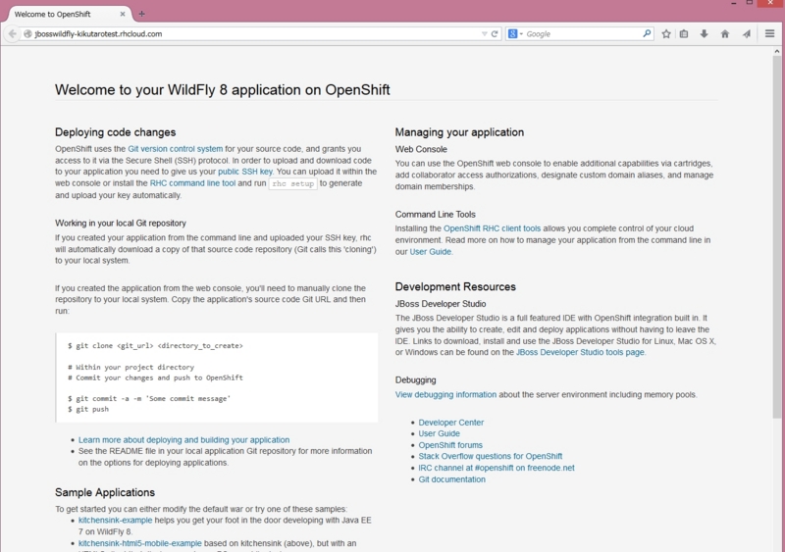Reload the page with the refresh icon
The height and width of the screenshot is (552, 785).
495,34
